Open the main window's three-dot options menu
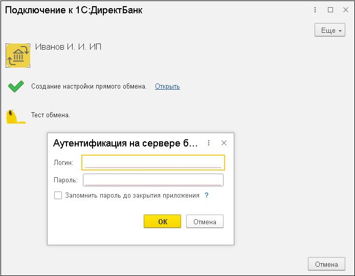The width and height of the screenshot is (355, 276). (315, 10)
